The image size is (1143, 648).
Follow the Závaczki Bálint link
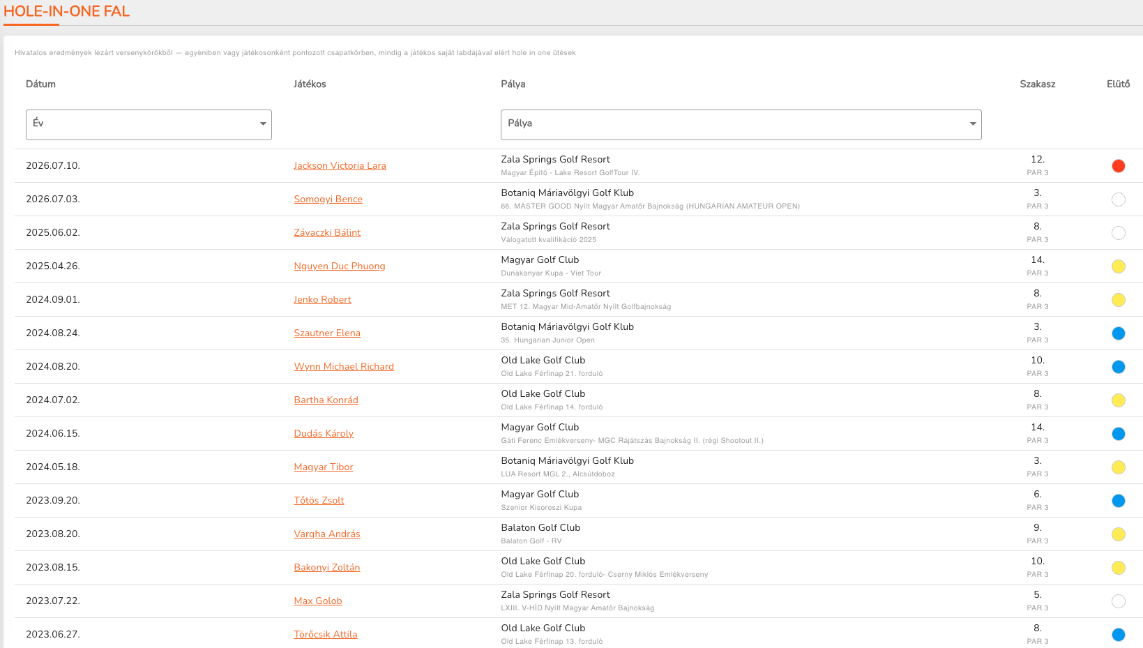[x=327, y=232]
